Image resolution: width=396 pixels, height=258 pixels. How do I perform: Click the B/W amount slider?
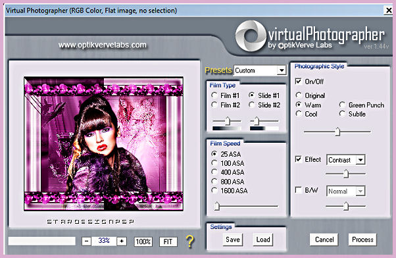click(346, 206)
